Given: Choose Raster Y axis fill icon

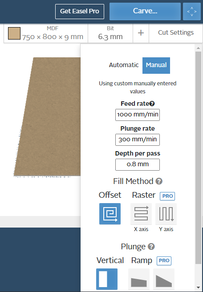Looking at the screenshot, I should [166, 214].
